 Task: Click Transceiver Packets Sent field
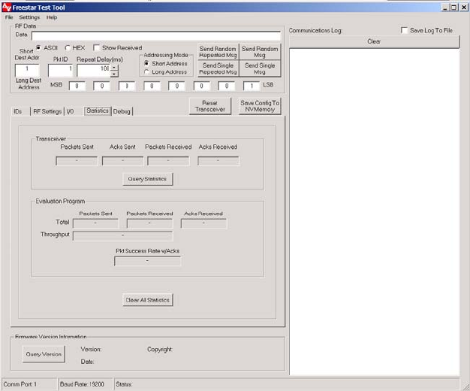(x=77, y=161)
